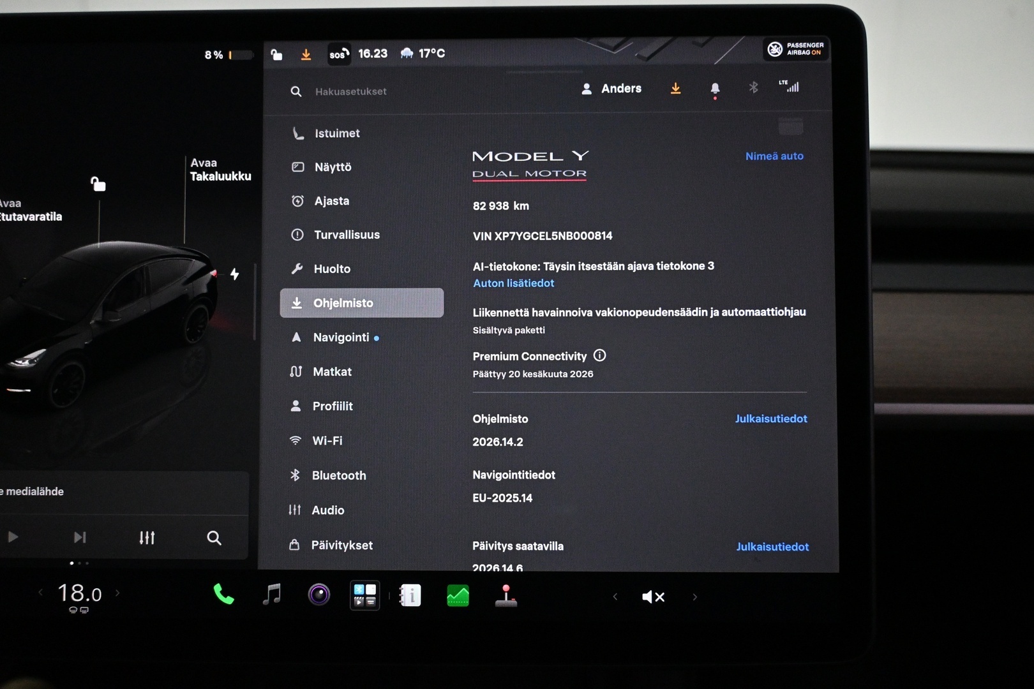Tap the lock icon in the top status bar
The image size is (1034, 689).
pos(276,54)
